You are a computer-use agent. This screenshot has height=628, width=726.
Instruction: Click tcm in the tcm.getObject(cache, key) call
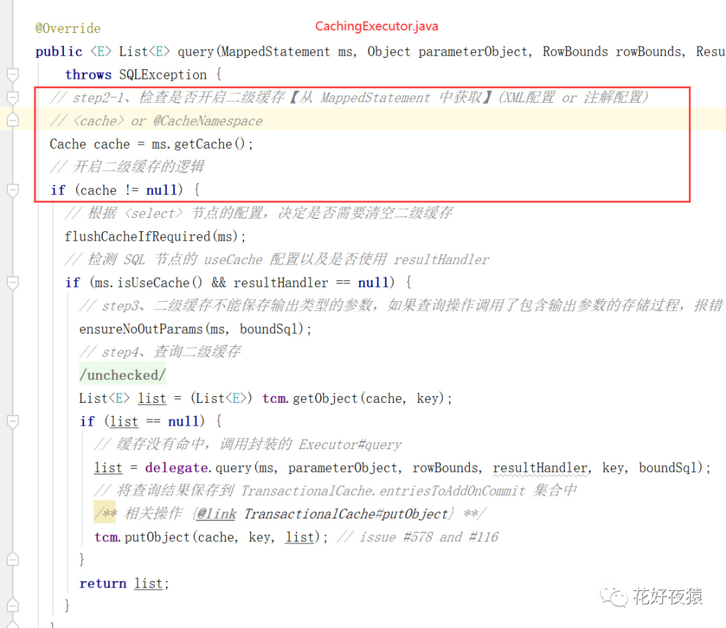click(274, 398)
